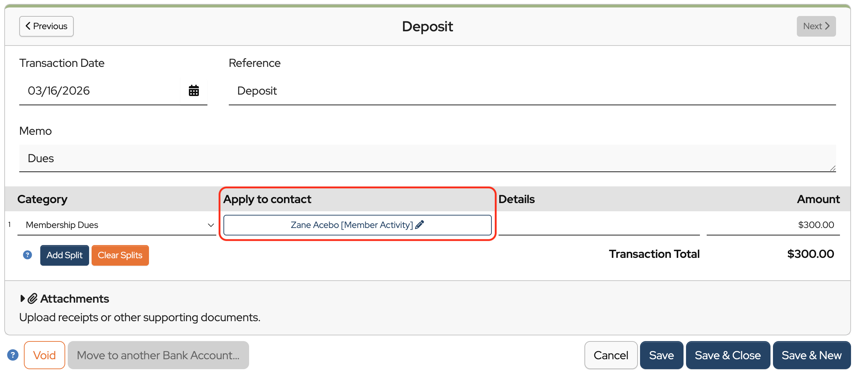This screenshot has height=377, width=856.
Task: Click the Memo text area containing Dues
Action: point(427,158)
